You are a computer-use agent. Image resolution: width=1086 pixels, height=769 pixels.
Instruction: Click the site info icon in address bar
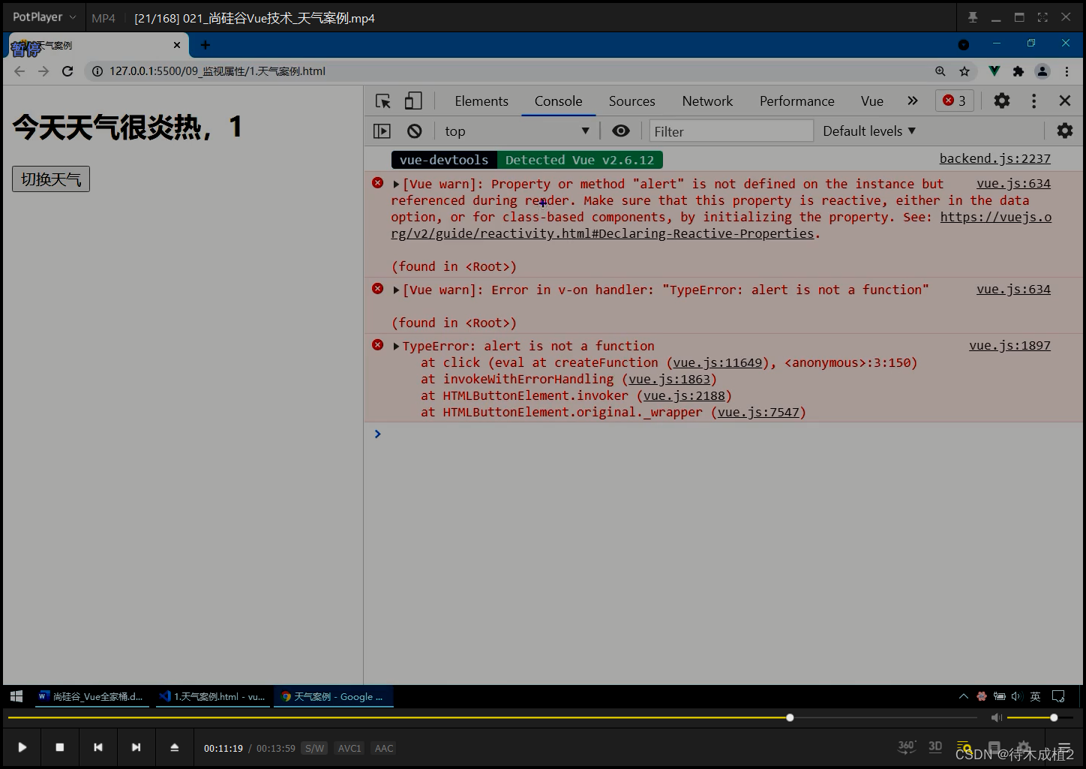pyautogui.click(x=97, y=71)
